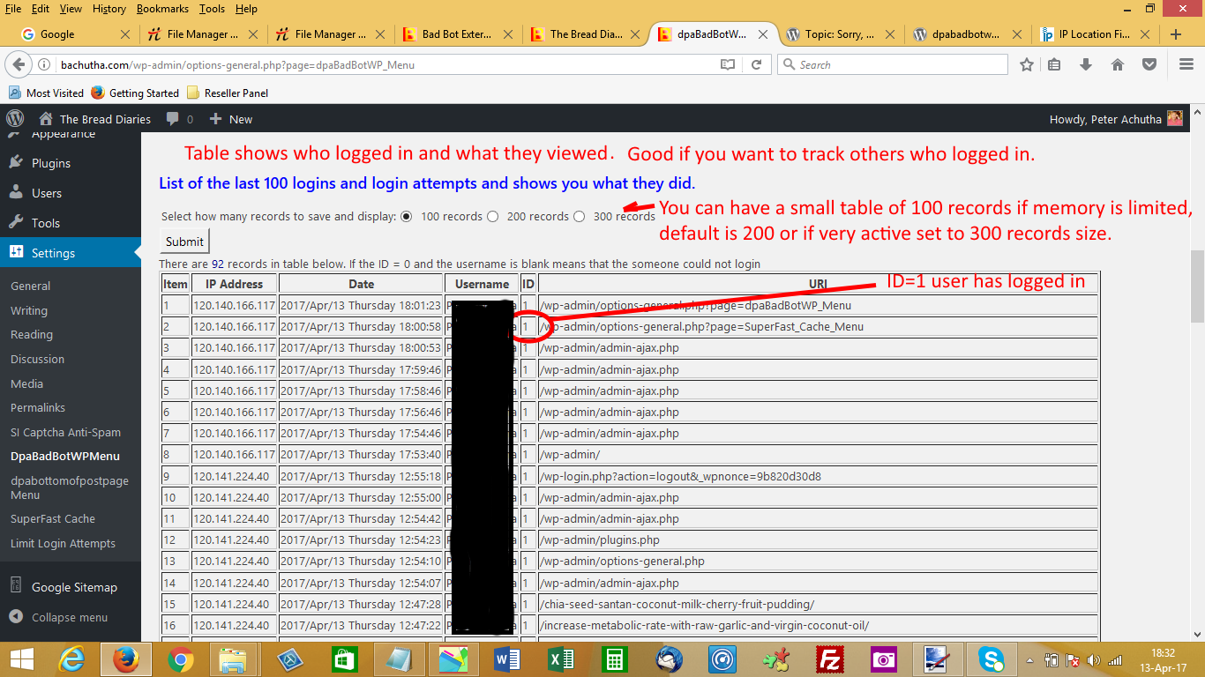Image resolution: width=1205 pixels, height=677 pixels.
Task: Reload the current page
Action: tap(756, 64)
